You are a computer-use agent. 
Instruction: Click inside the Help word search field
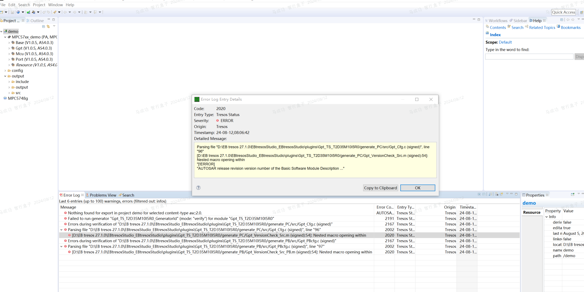click(529, 56)
